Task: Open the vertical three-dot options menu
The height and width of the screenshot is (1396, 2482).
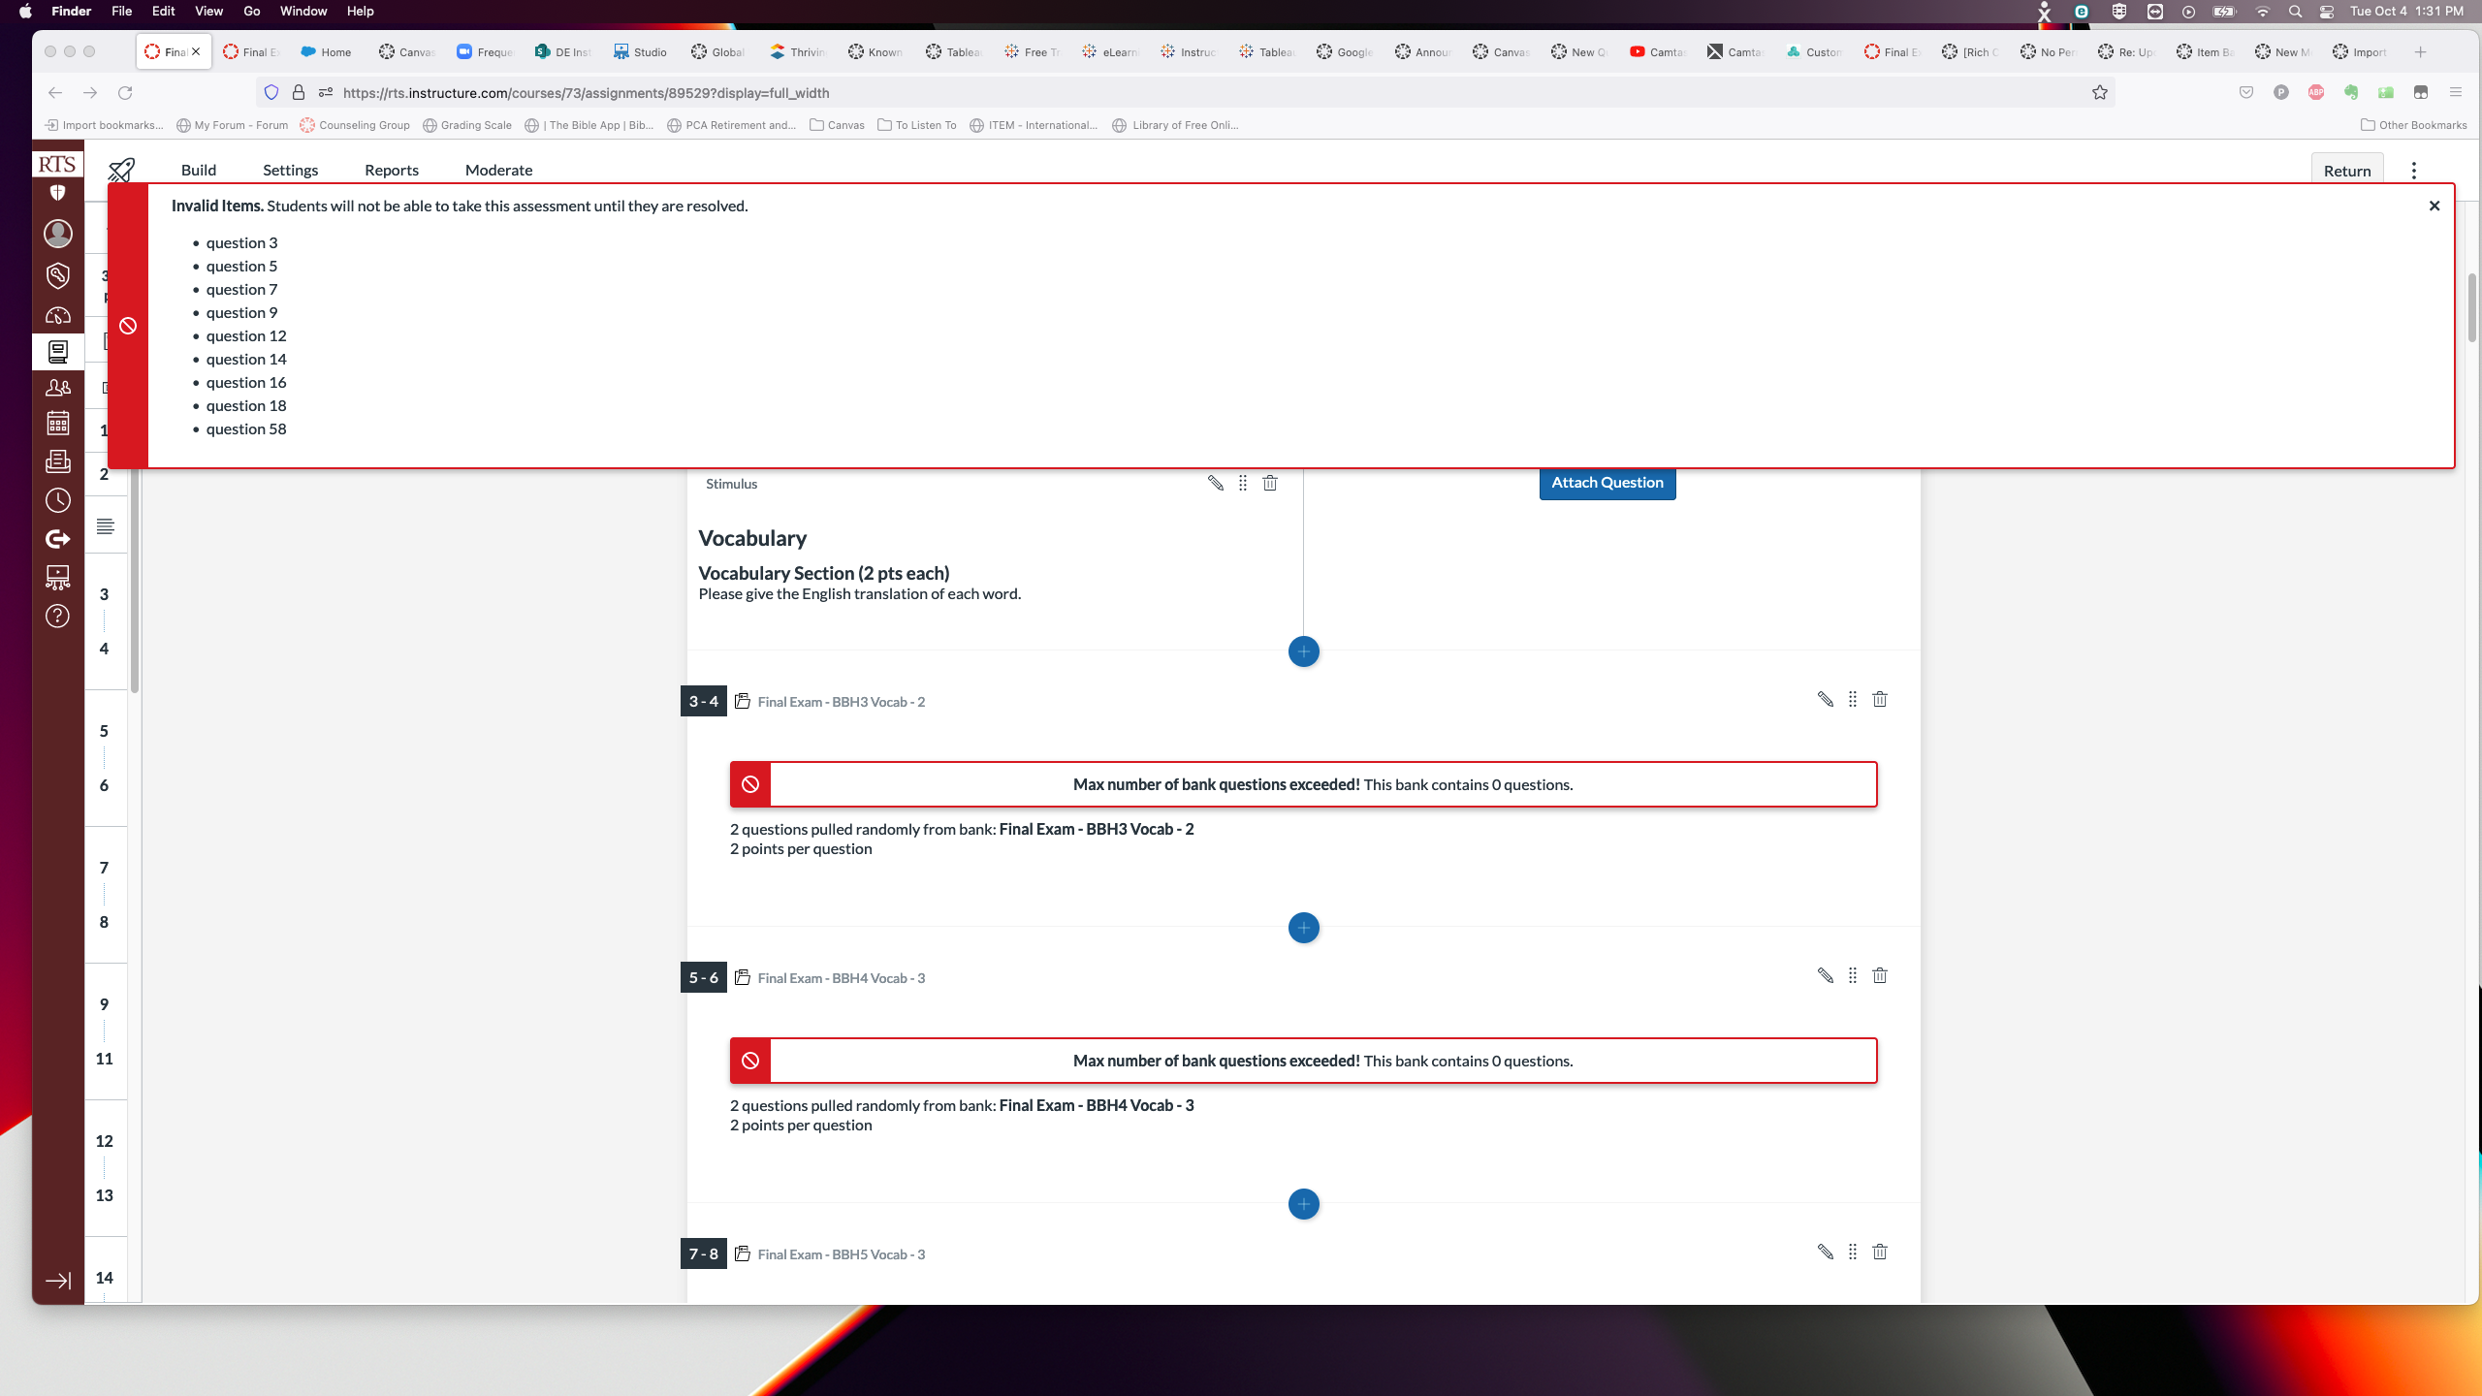Action: pyautogui.click(x=2413, y=171)
